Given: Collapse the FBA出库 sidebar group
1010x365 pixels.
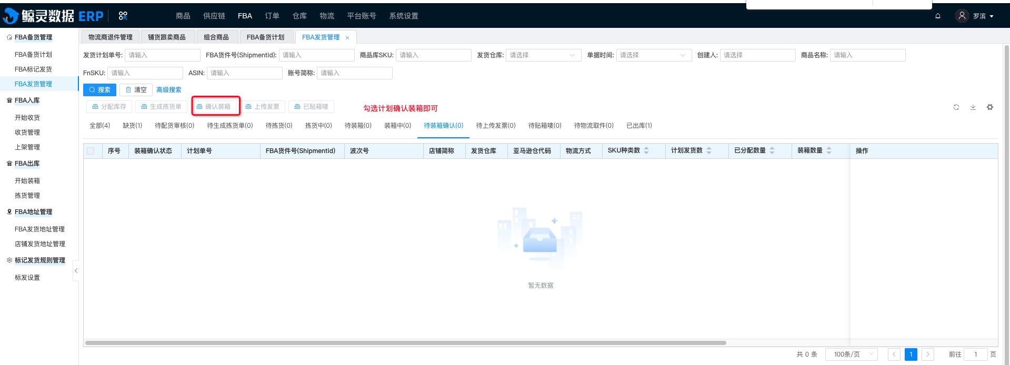Looking at the screenshot, I should point(27,164).
